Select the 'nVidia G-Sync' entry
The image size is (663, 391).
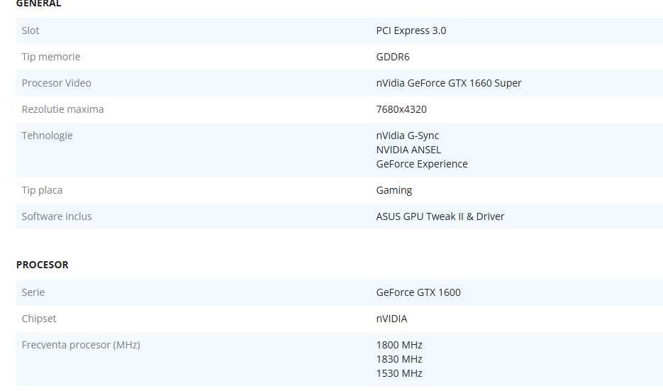click(408, 136)
